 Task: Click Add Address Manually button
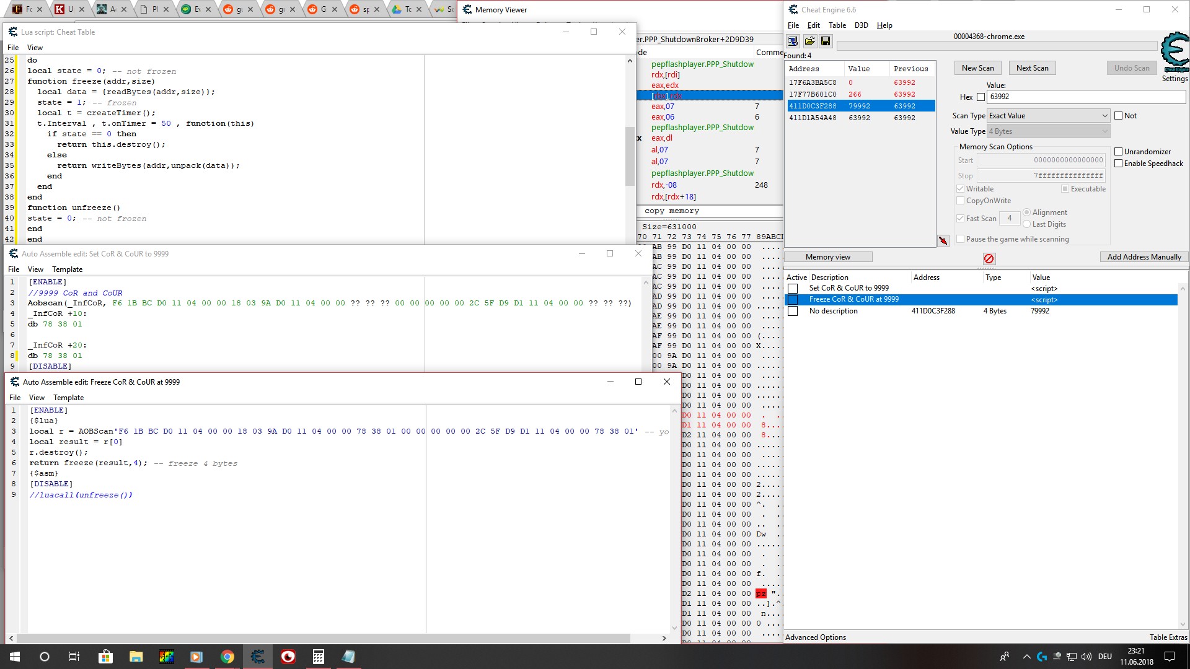[1144, 257]
